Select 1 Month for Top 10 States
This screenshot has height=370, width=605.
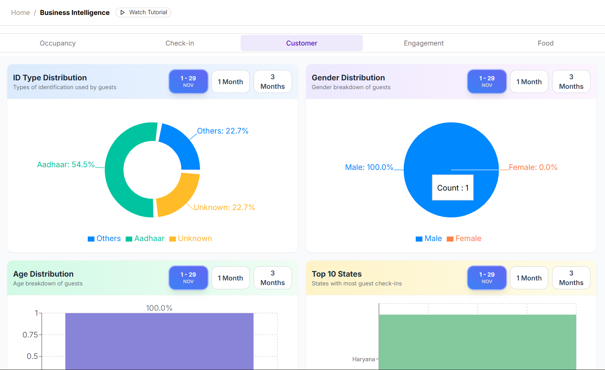click(529, 278)
